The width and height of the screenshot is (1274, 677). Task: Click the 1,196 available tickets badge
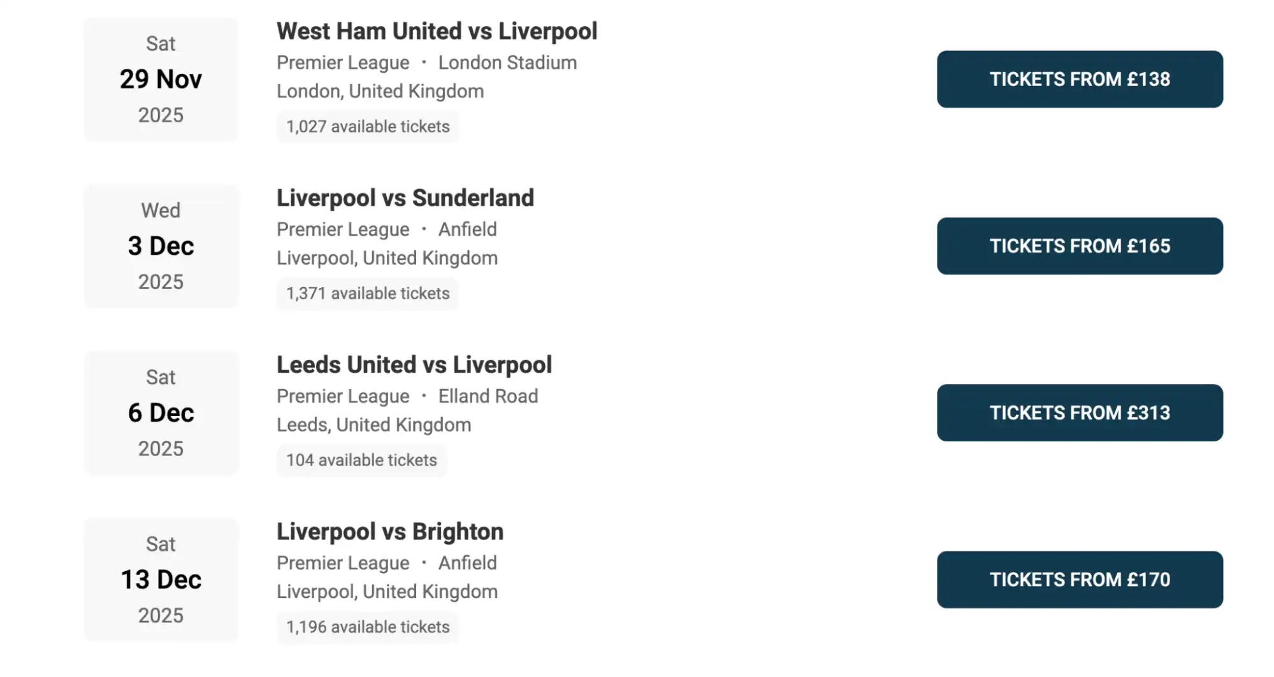[368, 627]
